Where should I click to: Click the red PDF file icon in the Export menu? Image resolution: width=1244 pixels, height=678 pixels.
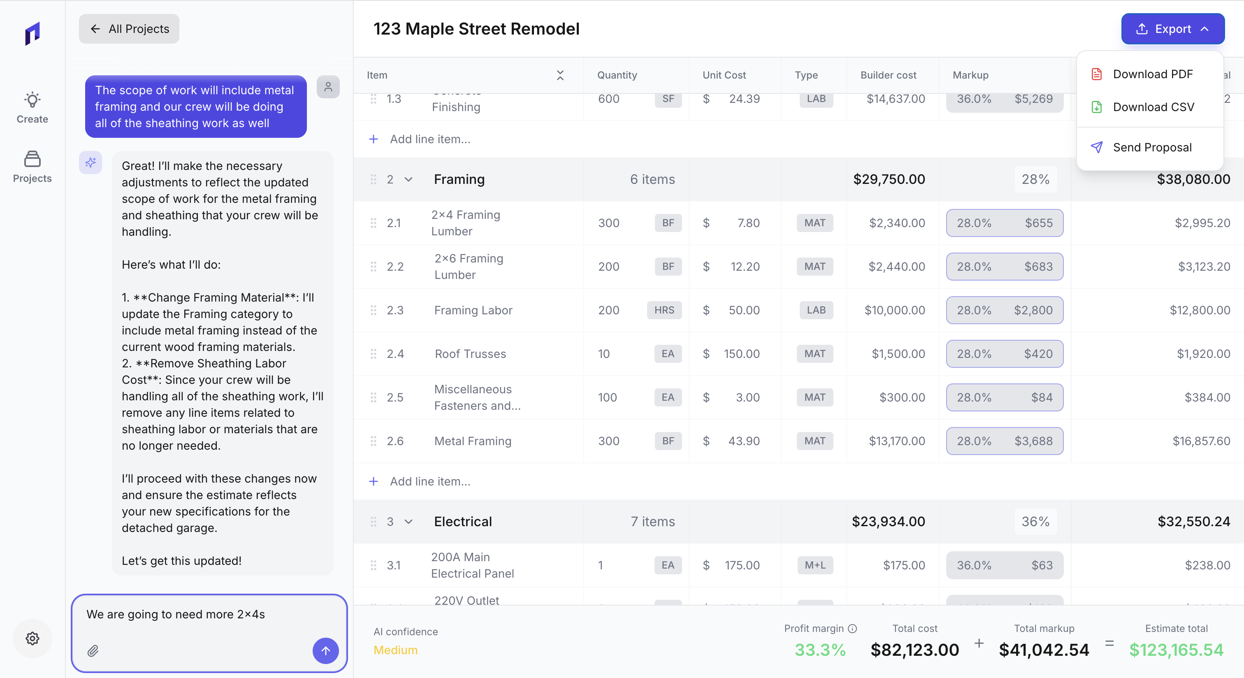[1096, 74]
